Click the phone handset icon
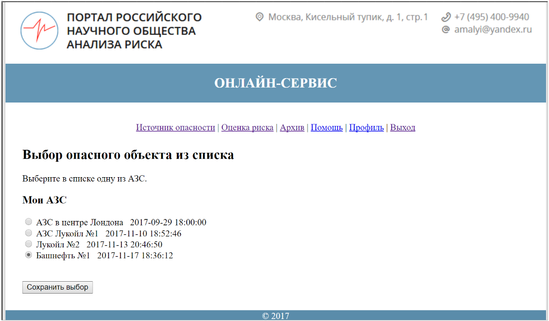Image resolution: width=549 pixels, height=321 pixels. tap(446, 17)
